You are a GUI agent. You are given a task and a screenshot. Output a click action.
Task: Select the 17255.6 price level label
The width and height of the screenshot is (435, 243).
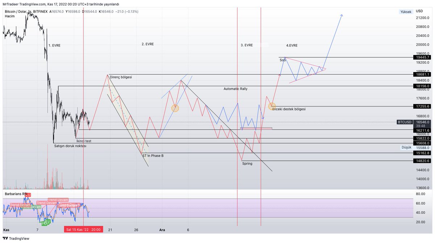tap(423, 106)
